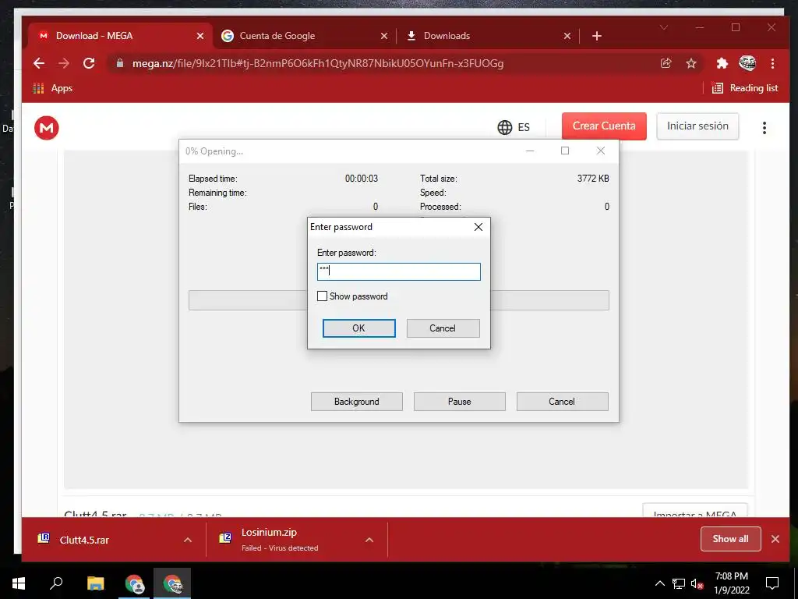Show hidden system tray icons

click(x=659, y=583)
